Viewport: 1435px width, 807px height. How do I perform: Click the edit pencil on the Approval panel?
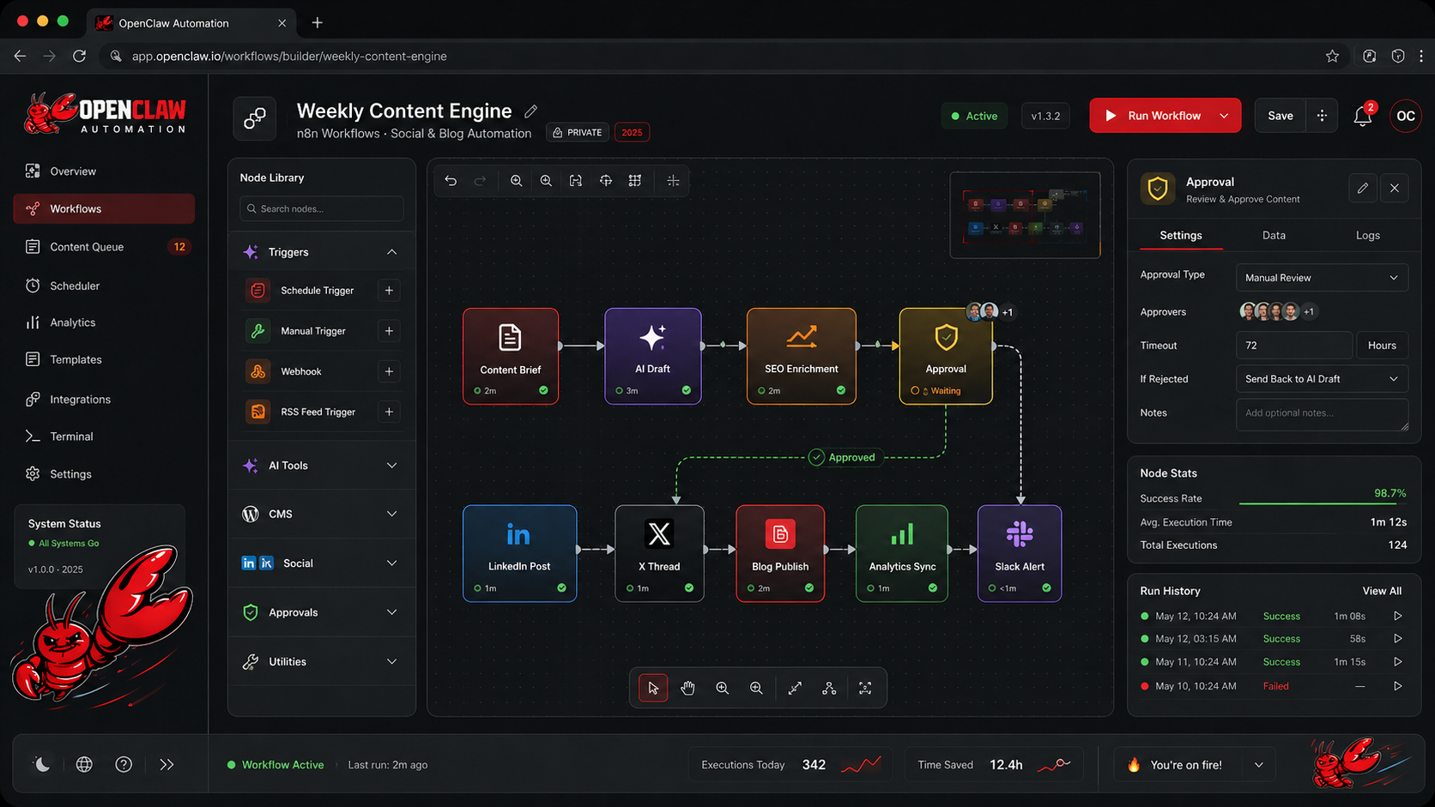click(x=1363, y=188)
